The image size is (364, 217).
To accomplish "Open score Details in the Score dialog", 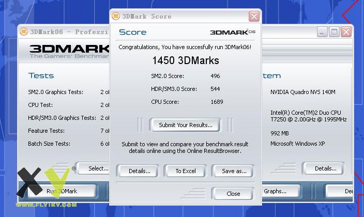I will pos(139,171).
